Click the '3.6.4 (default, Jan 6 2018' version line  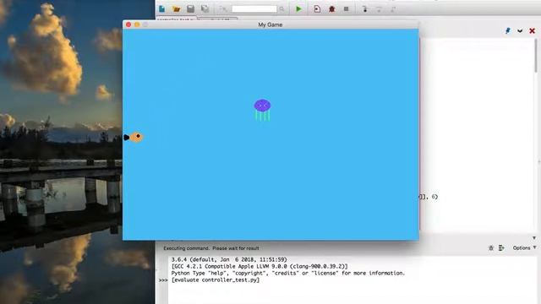pyautogui.click(x=229, y=259)
